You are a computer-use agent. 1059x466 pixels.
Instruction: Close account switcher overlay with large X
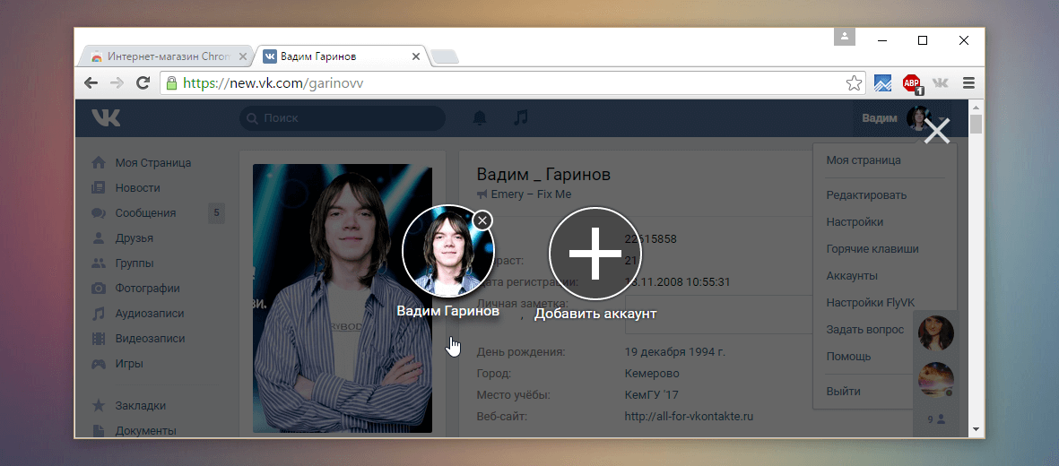(937, 132)
